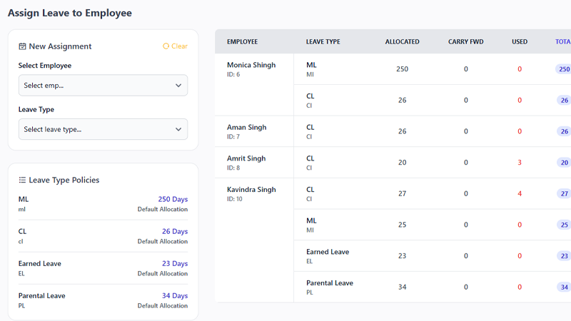
Task: Click the list icon beside Leave Type Policies
Action: click(x=23, y=180)
